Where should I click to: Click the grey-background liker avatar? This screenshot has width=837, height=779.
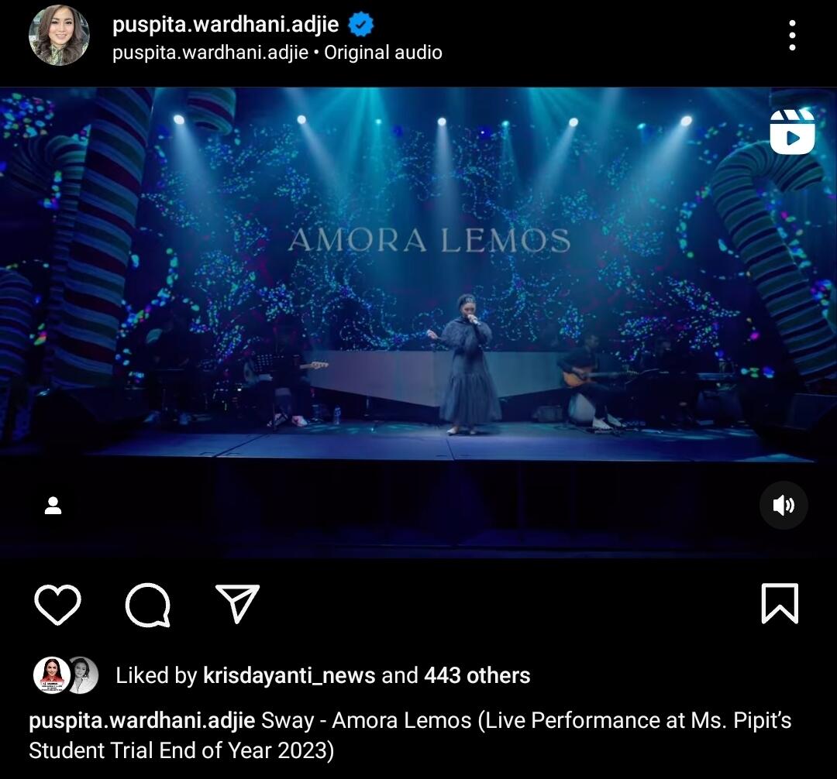point(83,675)
